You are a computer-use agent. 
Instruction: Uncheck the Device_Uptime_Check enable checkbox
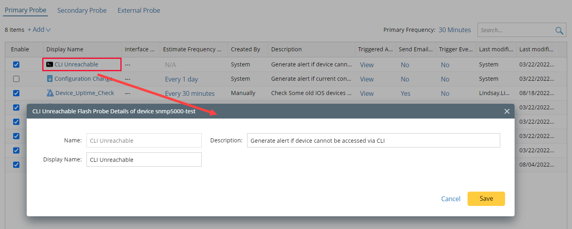(x=16, y=93)
